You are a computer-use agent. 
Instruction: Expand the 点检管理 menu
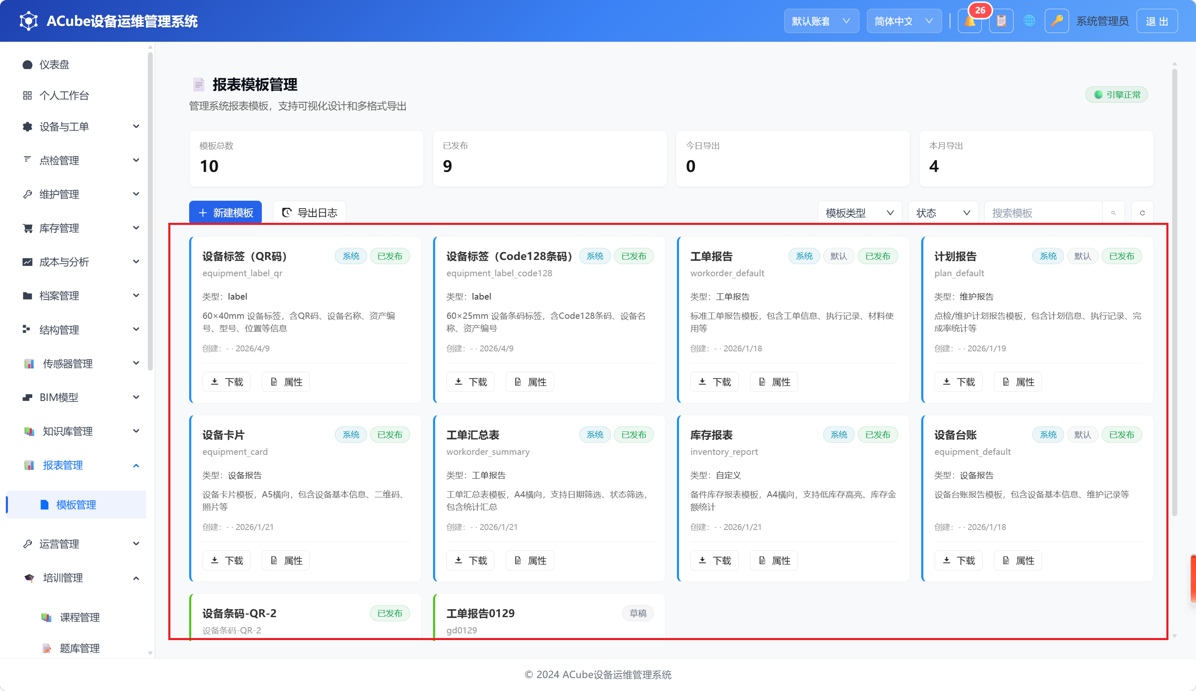(x=76, y=160)
